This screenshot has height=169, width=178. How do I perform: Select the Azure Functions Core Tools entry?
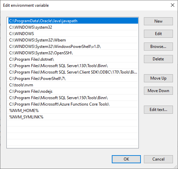coord(73,104)
